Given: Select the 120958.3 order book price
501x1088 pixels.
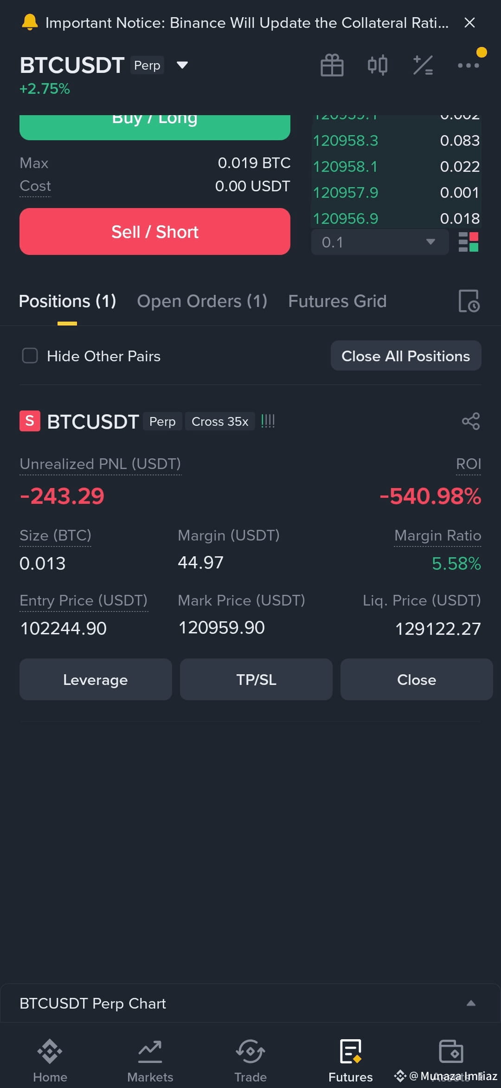Looking at the screenshot, I should (x=346, y=140).
